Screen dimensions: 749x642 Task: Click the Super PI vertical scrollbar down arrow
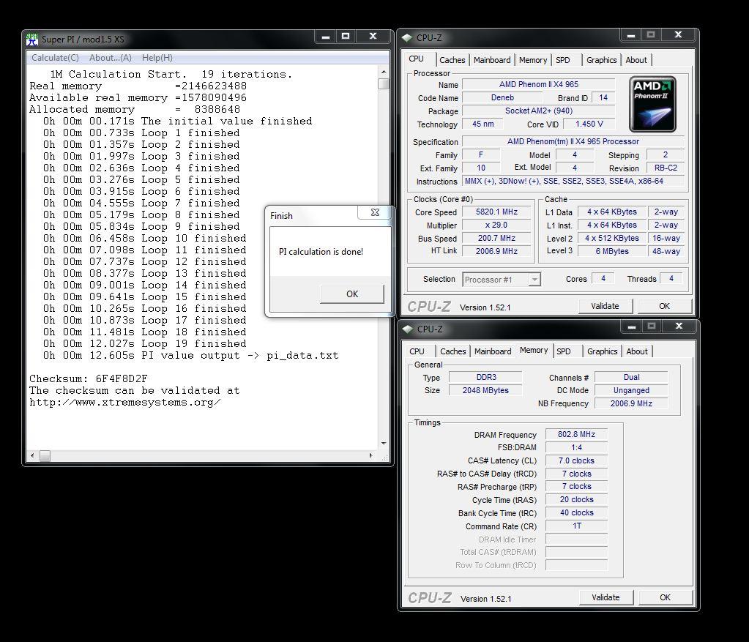(384, 444)
